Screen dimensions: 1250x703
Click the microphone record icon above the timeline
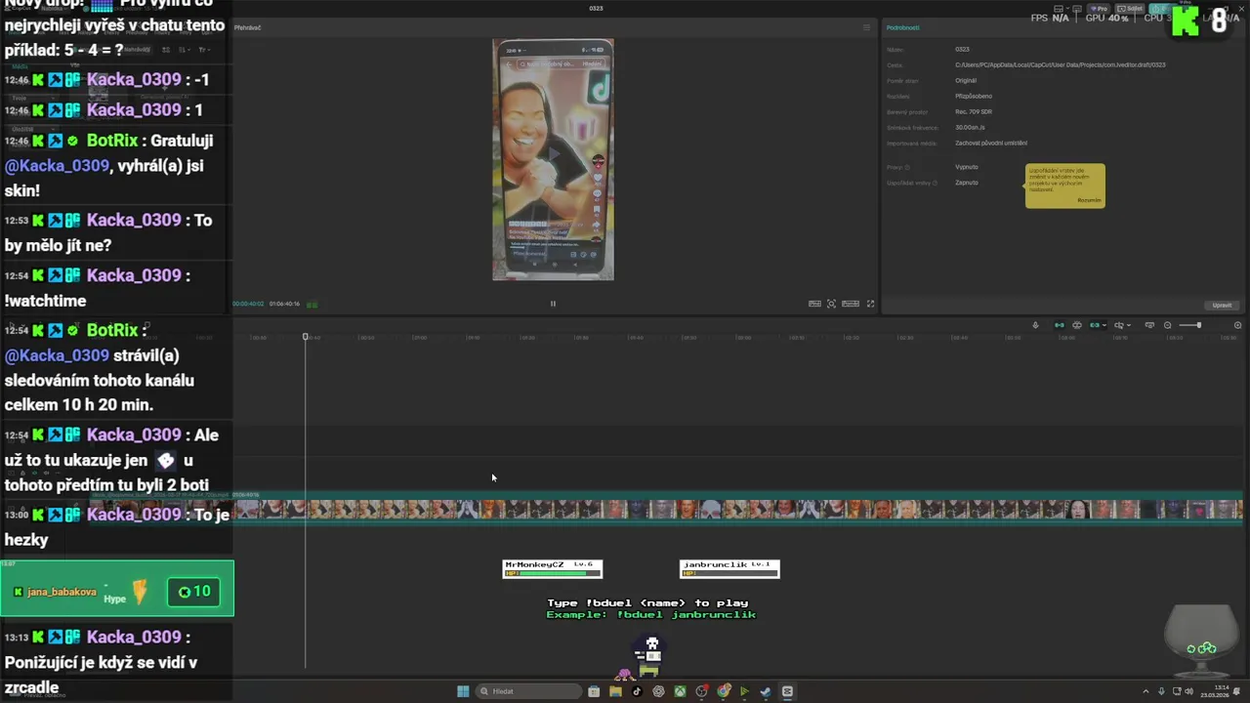(1035, 325)
